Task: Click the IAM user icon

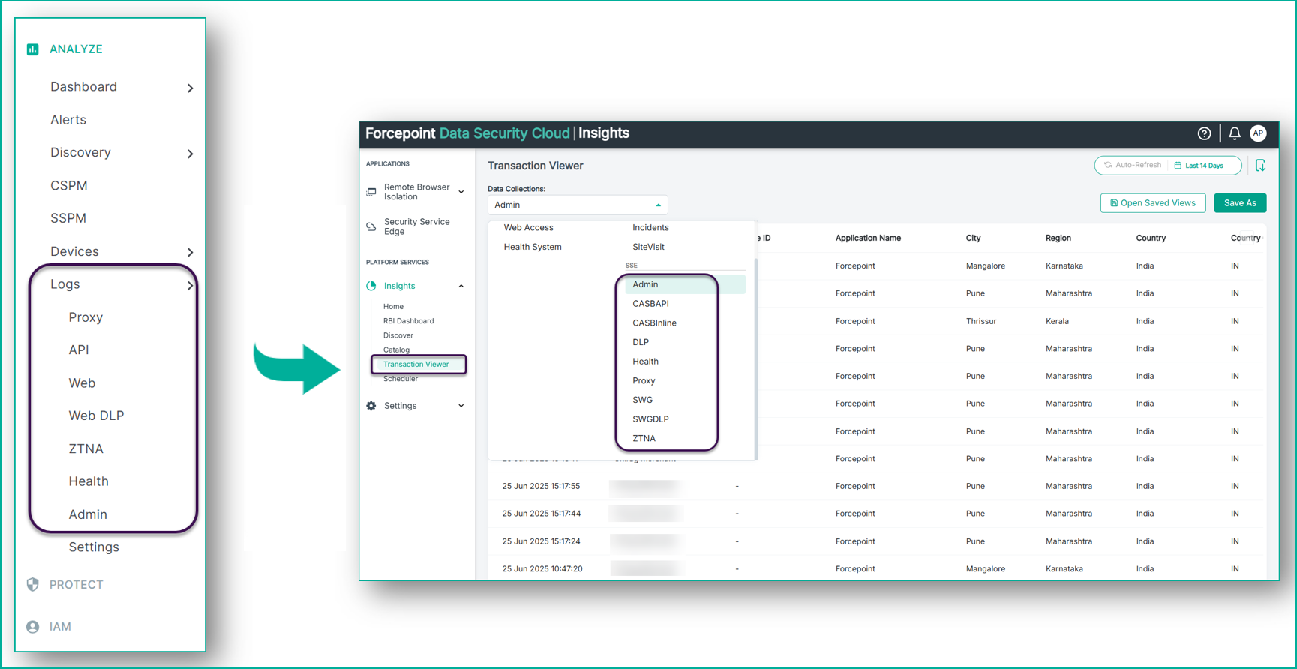Action: pyautogui.click(x=32, y=627)
